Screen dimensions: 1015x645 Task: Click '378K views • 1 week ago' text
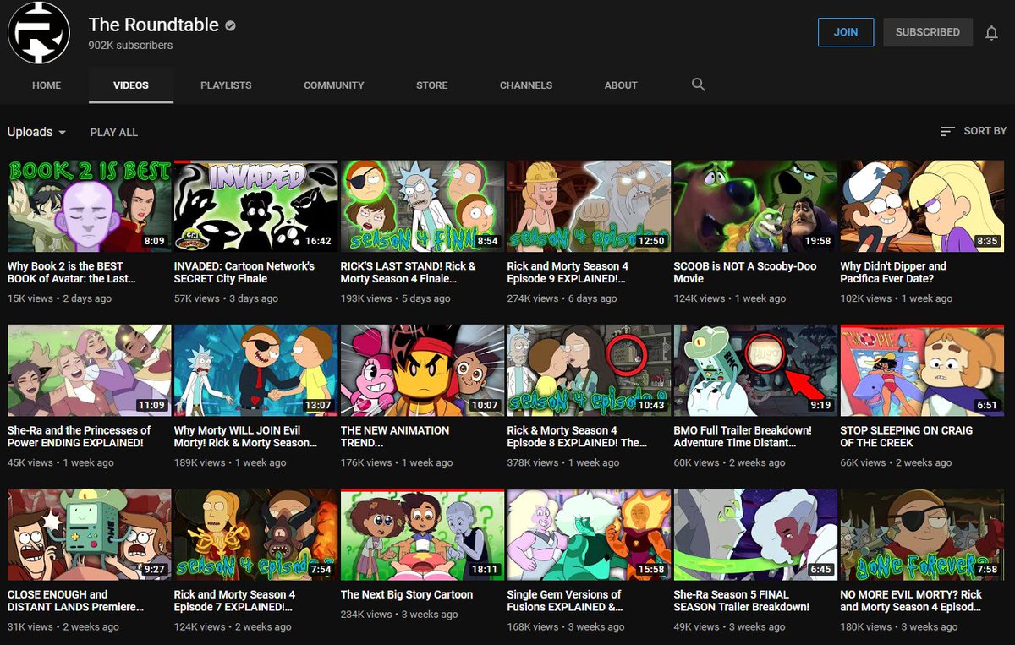563,462
